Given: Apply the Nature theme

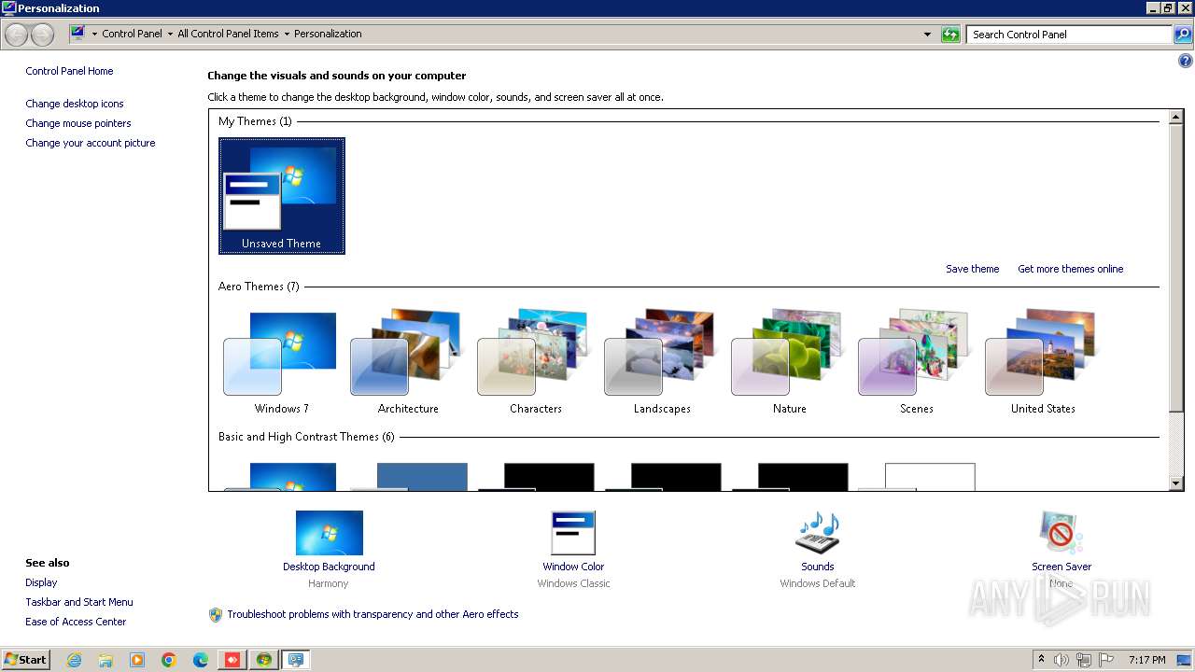Looking at the screenshot, I should (x=789, y=362).
